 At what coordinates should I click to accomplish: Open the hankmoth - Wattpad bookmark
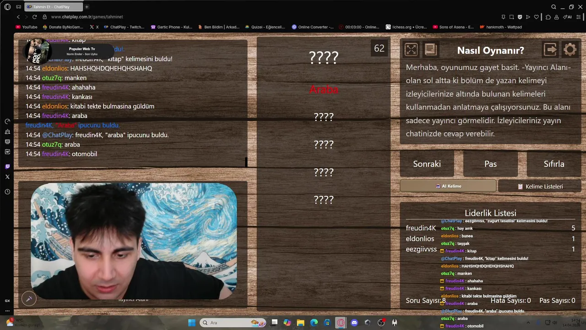(x=500, y=27)
